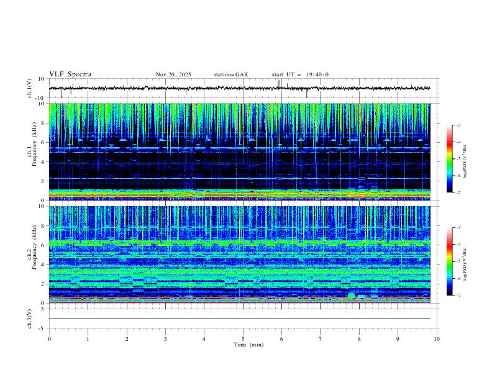Click time axis tick label "5"
Screen dimensions: 492x380
point(243,339)
